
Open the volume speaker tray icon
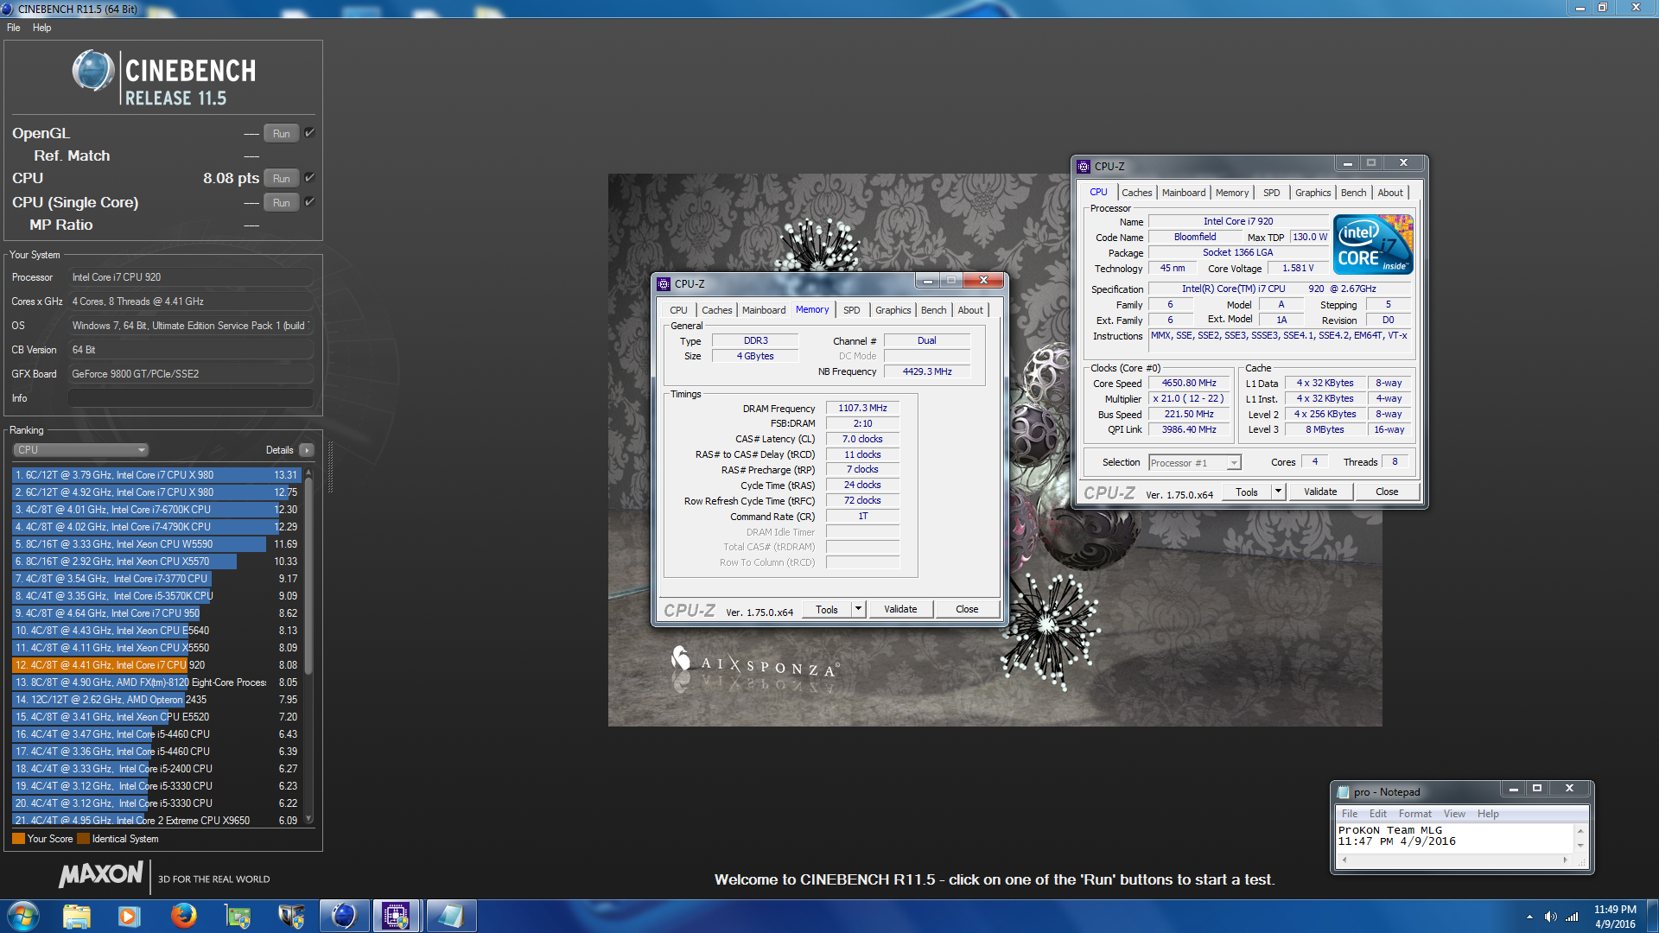(1550, 917)
